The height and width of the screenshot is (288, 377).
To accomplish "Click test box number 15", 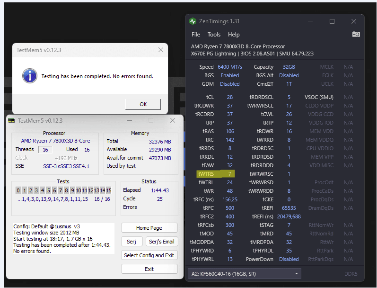I will pos(109,190).
